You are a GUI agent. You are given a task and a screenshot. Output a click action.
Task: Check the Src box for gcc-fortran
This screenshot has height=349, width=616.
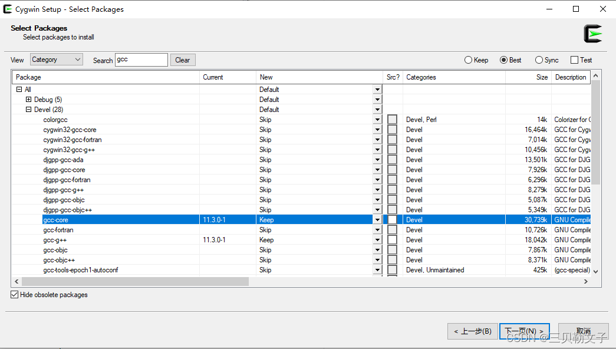coord(392,230)
